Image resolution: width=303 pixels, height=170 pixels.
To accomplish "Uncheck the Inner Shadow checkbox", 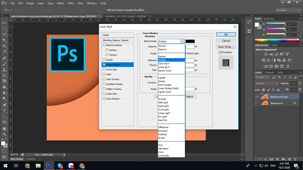I will [x=104, y=64].
